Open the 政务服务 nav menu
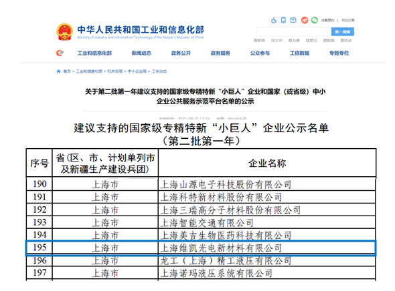 tap(220, 53)
